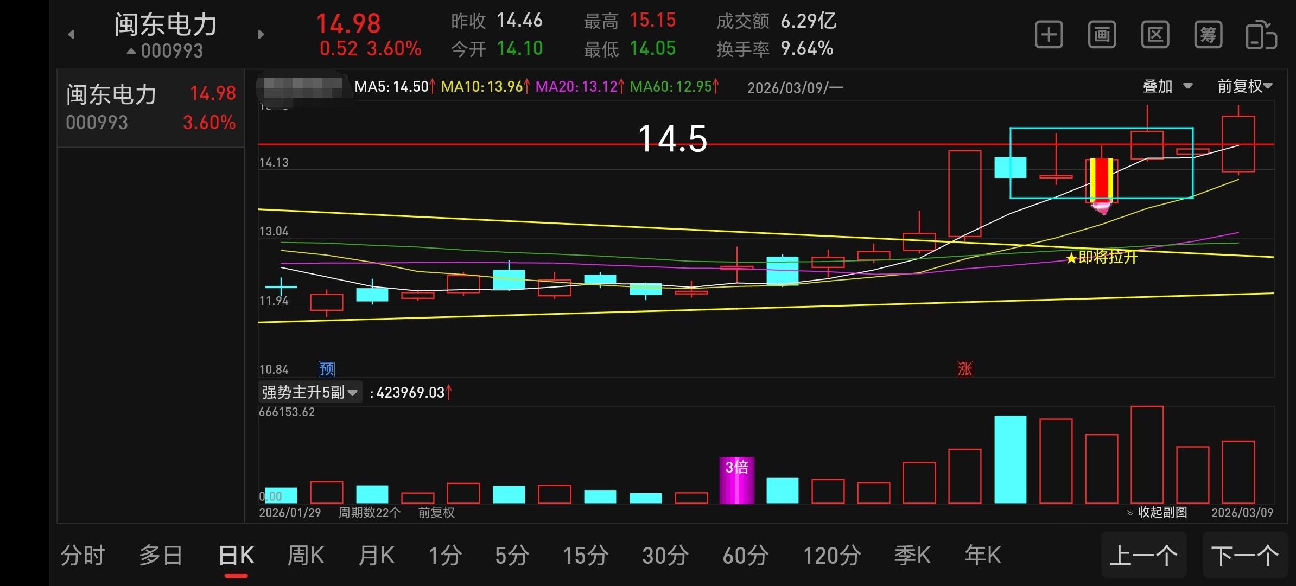1296x586 pixels.
Task: Click the red 涨 limit-up marker
Action: click(964, 369)
